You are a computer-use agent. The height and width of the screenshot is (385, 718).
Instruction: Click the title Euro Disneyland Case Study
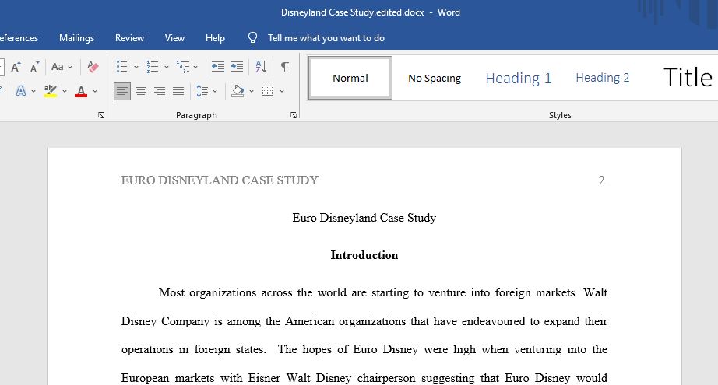click(x=364, y=218)
